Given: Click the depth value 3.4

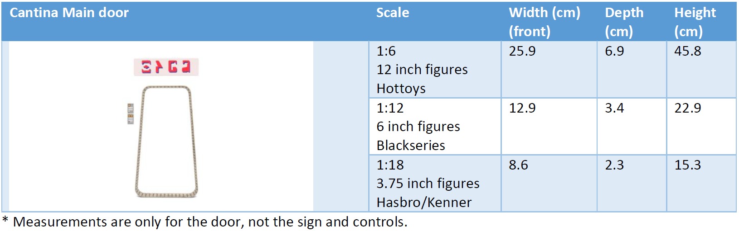Looking at the screenshot, I should [x=614, y=108].
